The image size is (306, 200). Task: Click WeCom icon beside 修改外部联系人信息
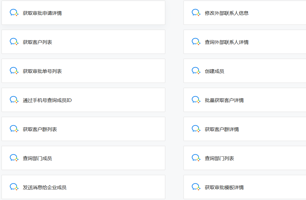pos(196,13)
